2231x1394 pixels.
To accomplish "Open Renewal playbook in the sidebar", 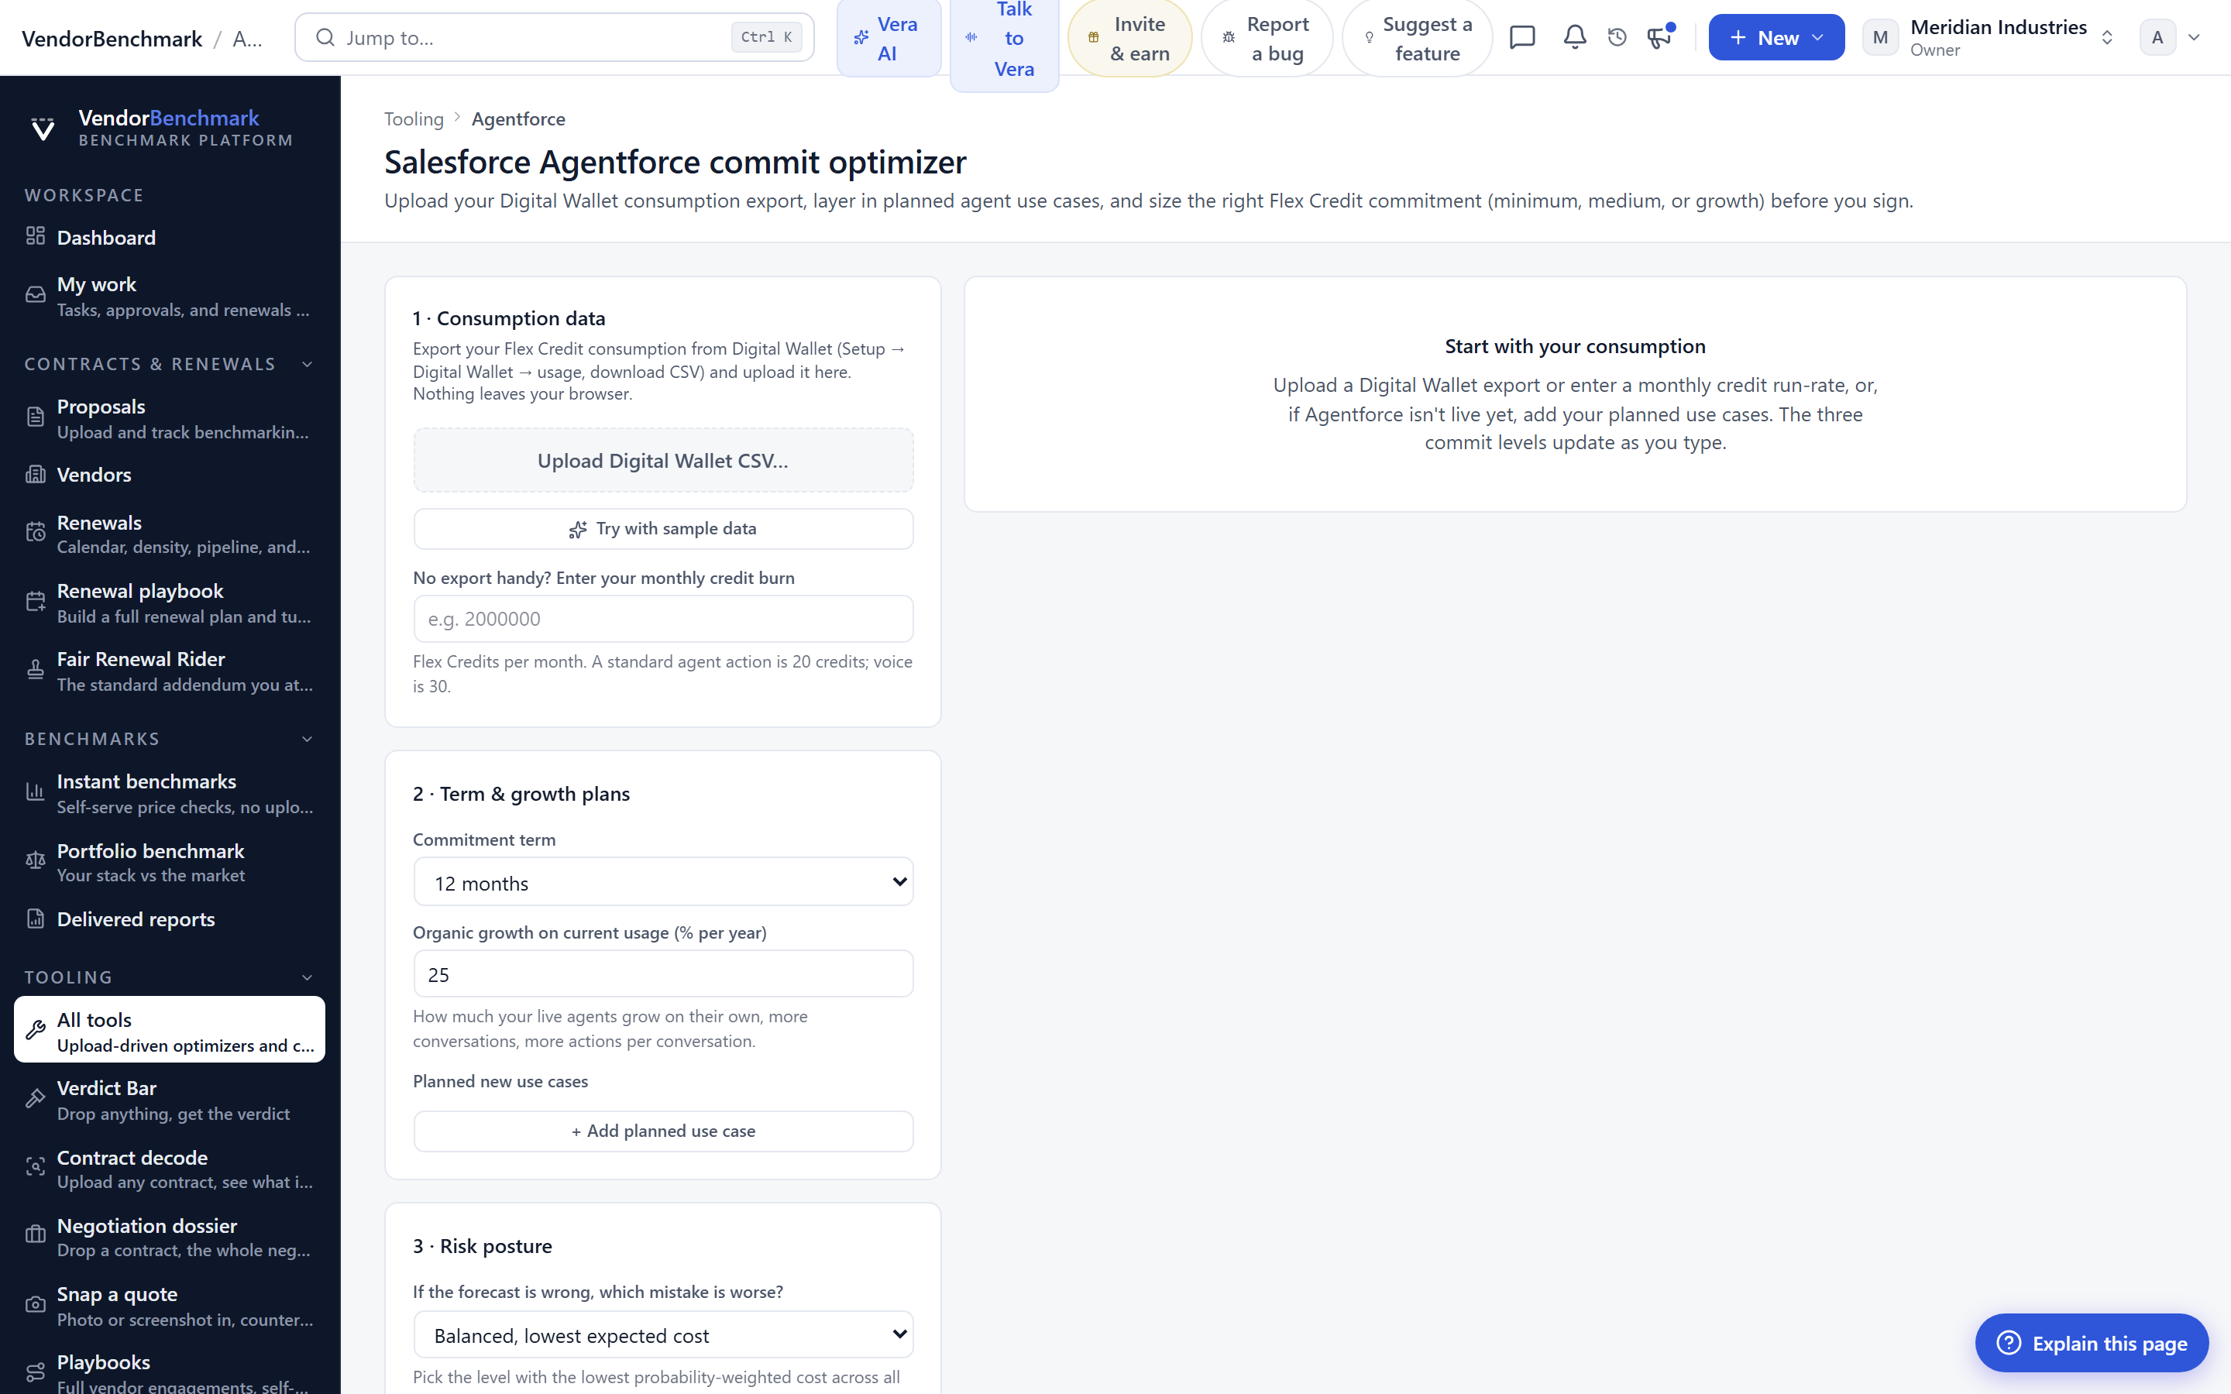I will [x=170, y=603].
